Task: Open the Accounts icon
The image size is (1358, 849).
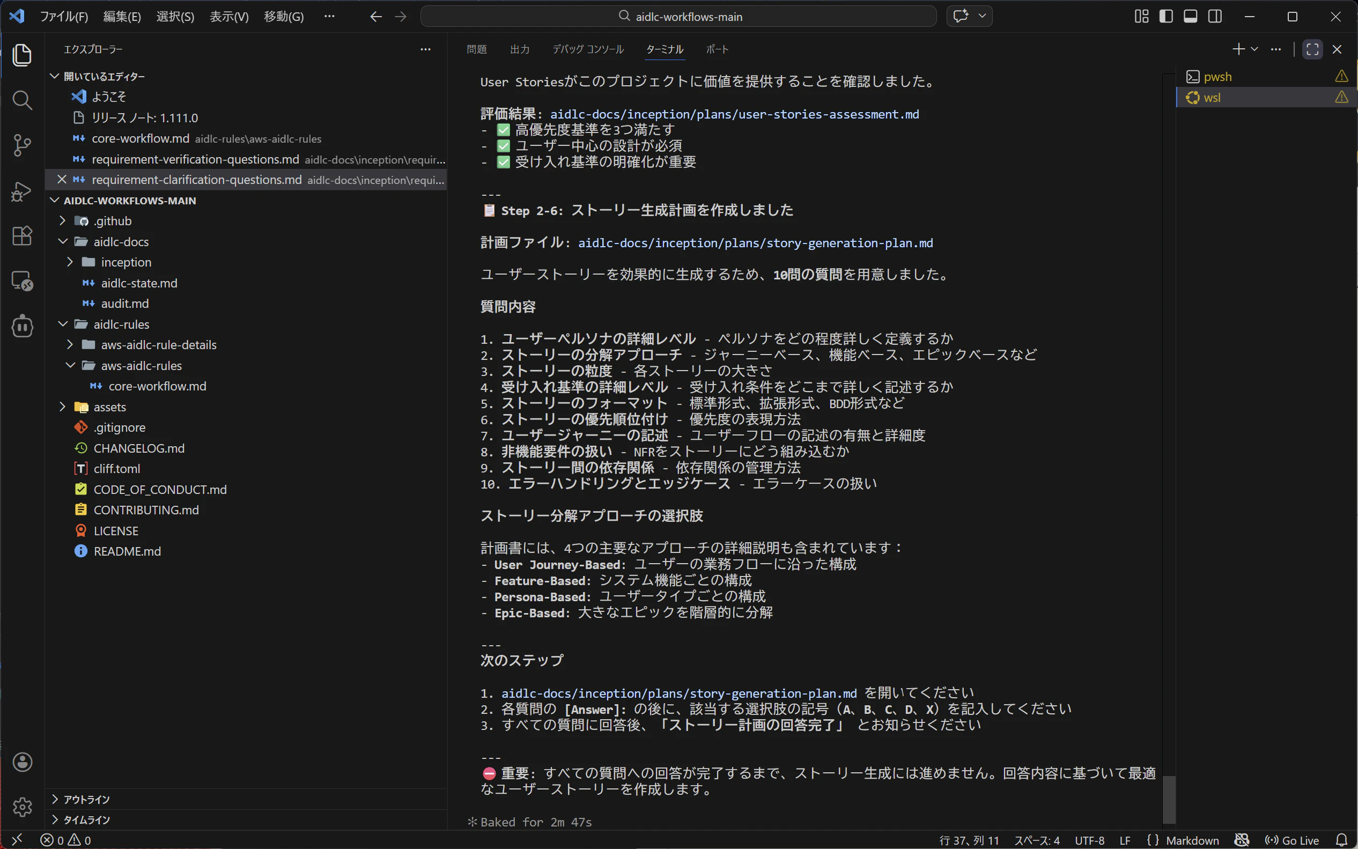Action: (x=22, y=762)
